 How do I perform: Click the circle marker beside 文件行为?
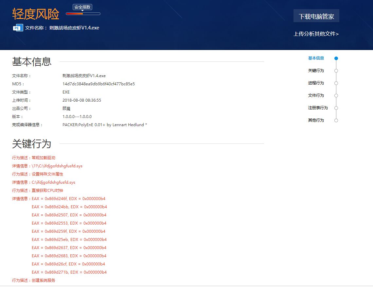(x=336, y=96)
